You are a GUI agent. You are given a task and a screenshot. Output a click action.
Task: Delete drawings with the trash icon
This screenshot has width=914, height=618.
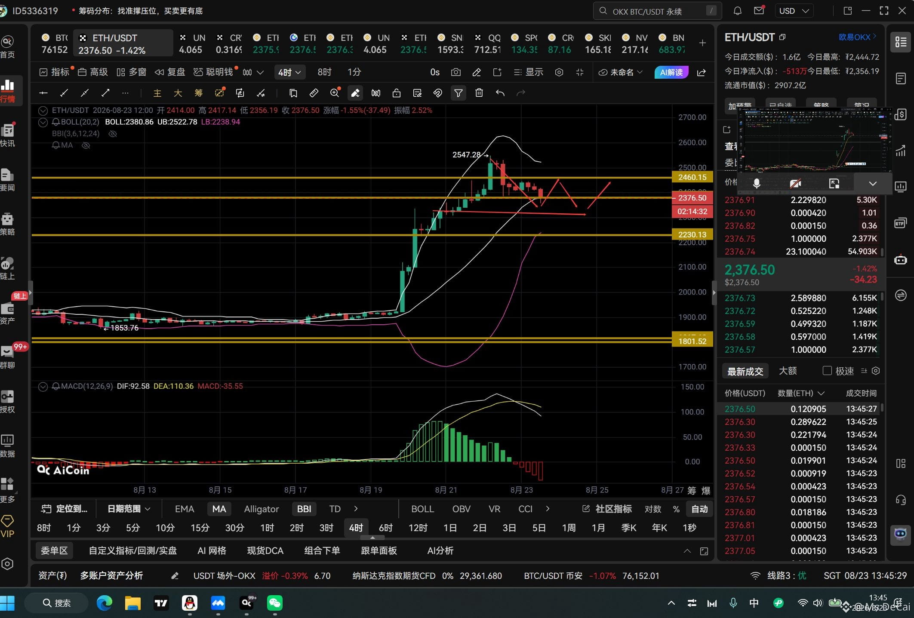[x=479, y=93]
